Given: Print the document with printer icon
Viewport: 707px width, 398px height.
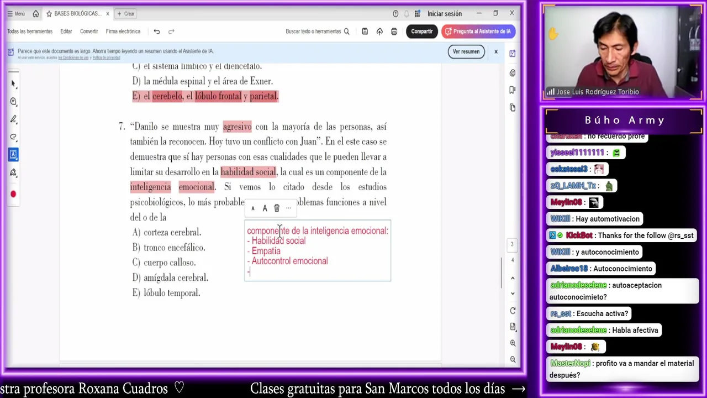Looking at the screenshot, I should [x=394, y=32].
